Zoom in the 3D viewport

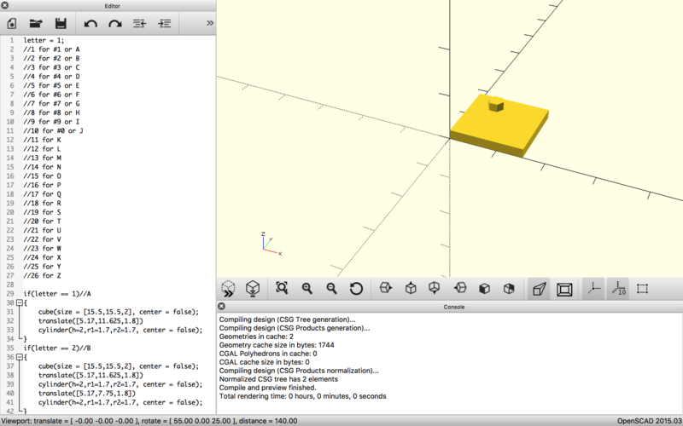(x=307, y=288)
